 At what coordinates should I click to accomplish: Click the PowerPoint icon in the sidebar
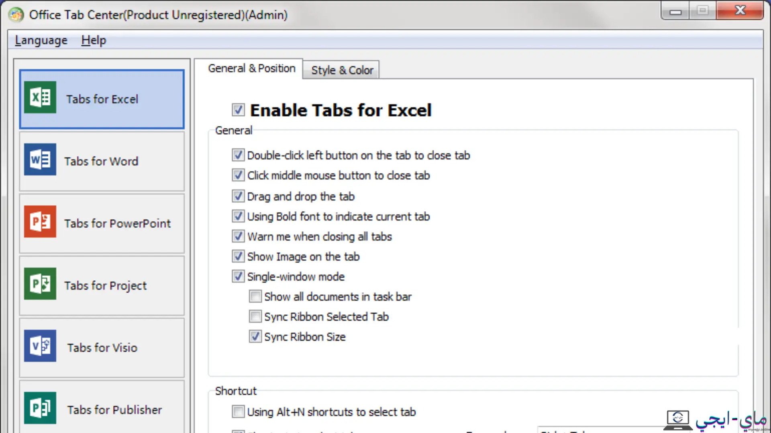pyautogui.click(x=40, y=222)
